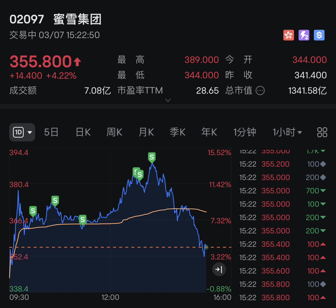Tap the stock name 蜜雪集团
Screen dimensions: 336x308
pos(77,20)
